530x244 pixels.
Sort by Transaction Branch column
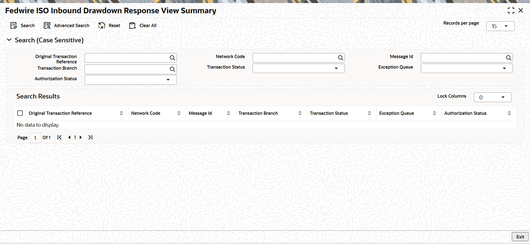tap(300, 113)
